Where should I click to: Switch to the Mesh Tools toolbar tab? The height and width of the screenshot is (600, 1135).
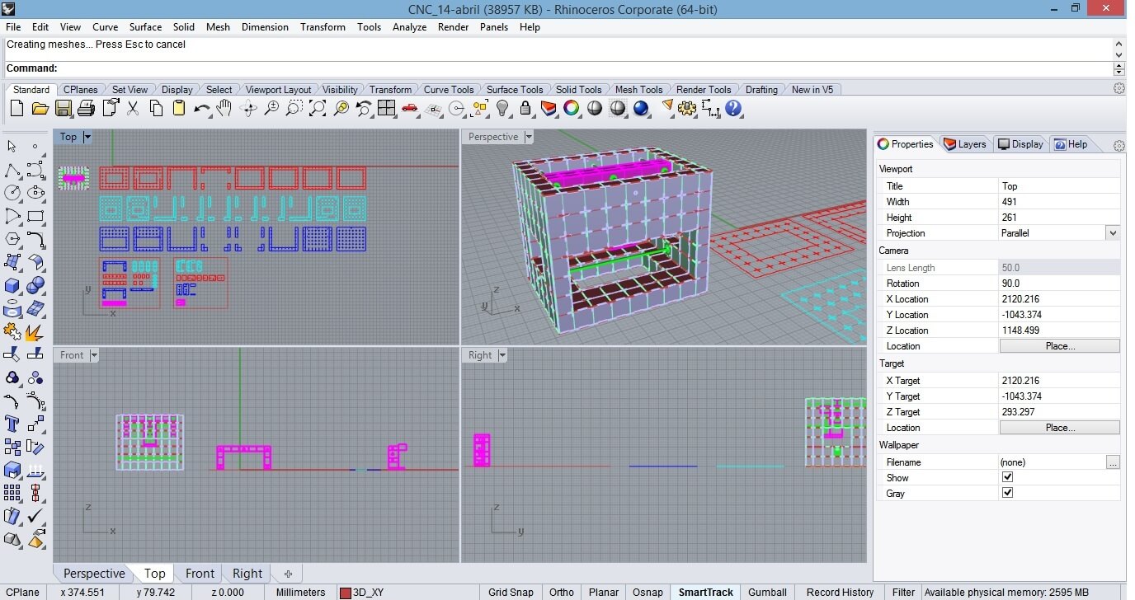click(x=638, y=89)
